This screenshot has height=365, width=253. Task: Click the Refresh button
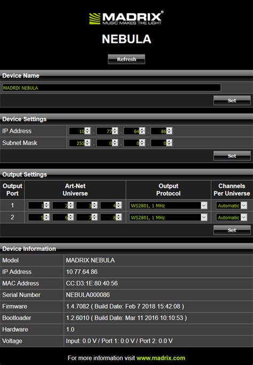coord(127,59)
